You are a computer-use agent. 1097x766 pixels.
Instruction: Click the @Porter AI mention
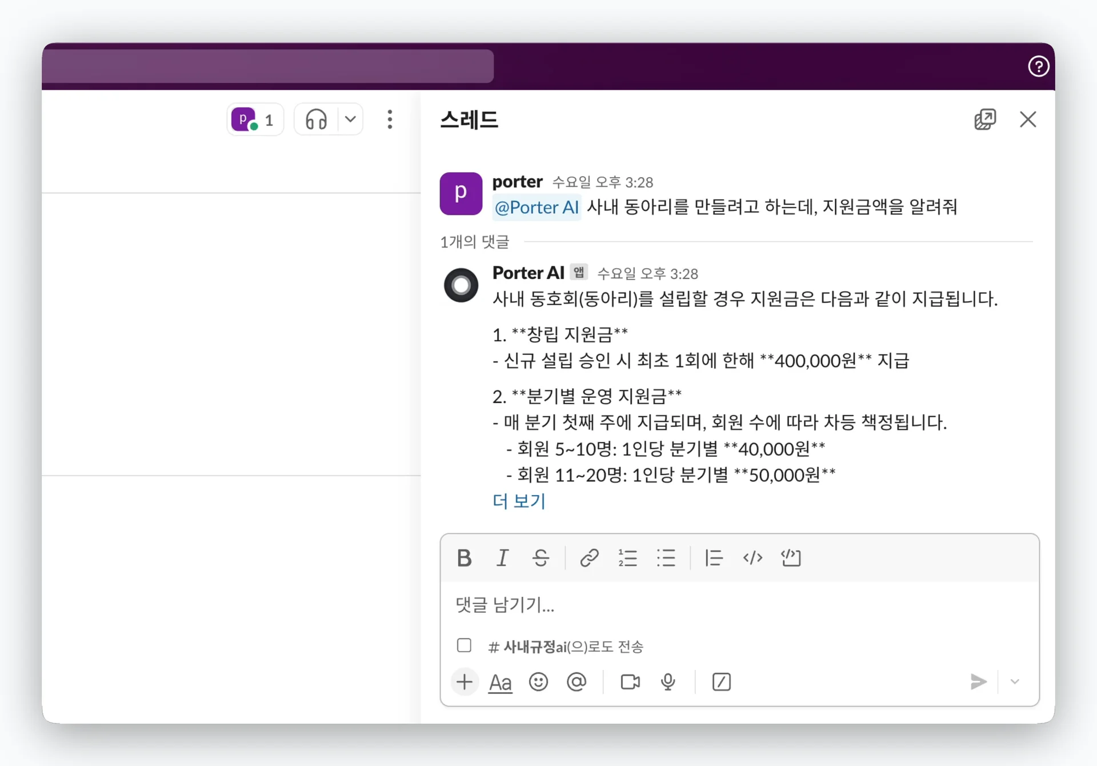tap(536, 207)
